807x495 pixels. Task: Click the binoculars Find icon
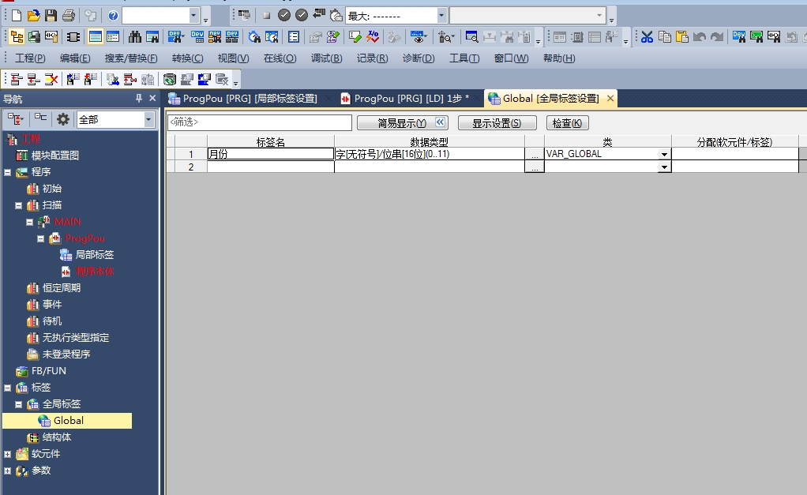[x=135, y=36]
